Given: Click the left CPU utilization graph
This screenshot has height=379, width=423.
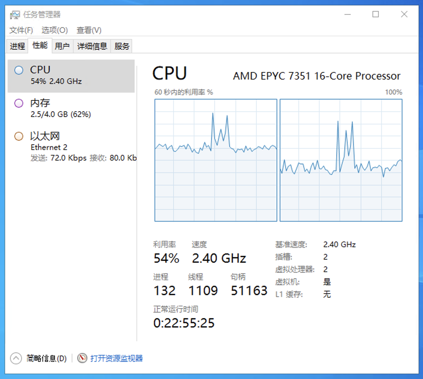Looking at the screenshot, I should pyautogui.click(x=216, y=160).
